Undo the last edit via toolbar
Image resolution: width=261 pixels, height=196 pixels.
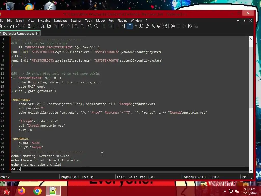63,26
